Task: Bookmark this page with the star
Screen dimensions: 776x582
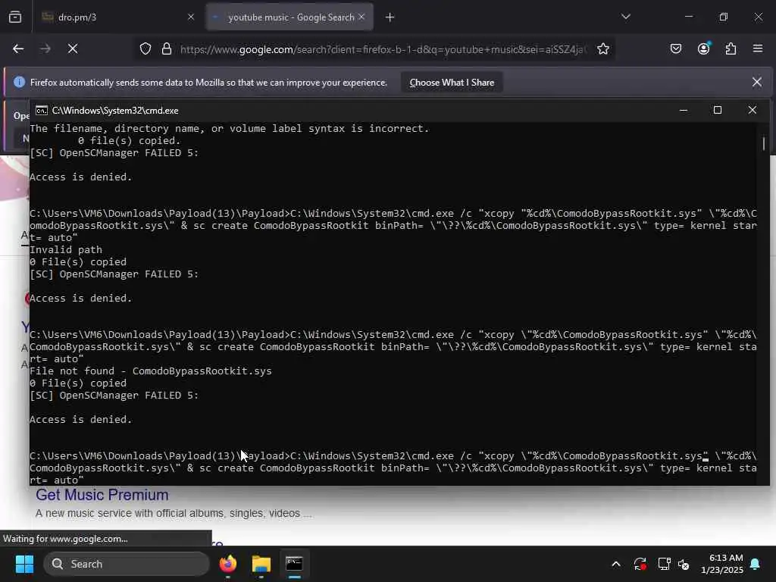Action: click(602, 49)
